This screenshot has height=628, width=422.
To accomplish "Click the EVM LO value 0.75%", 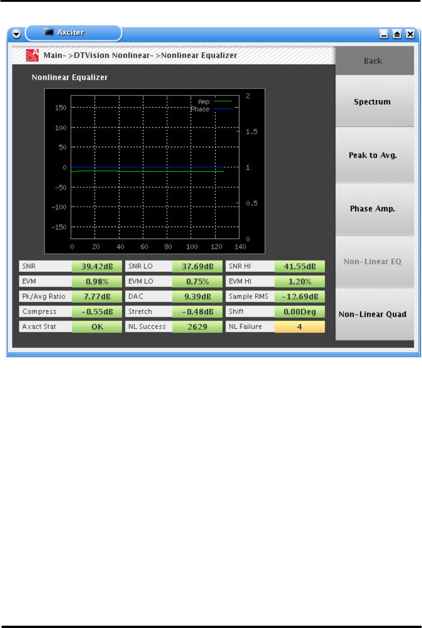I will [x=197, y=281].
